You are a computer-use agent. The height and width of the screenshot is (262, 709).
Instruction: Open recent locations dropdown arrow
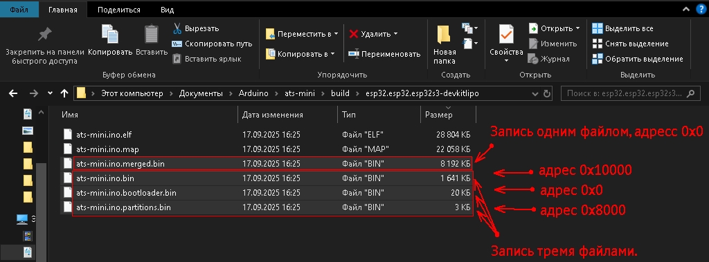(50, 93)
